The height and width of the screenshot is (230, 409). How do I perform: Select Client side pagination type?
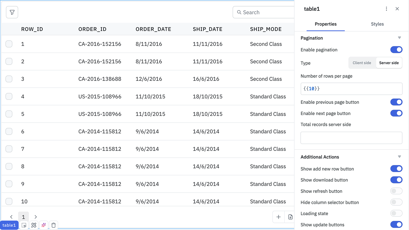(362, 63)
